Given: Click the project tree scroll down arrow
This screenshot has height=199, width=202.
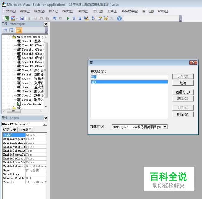Looking at the screenshot, I should 46,107.
